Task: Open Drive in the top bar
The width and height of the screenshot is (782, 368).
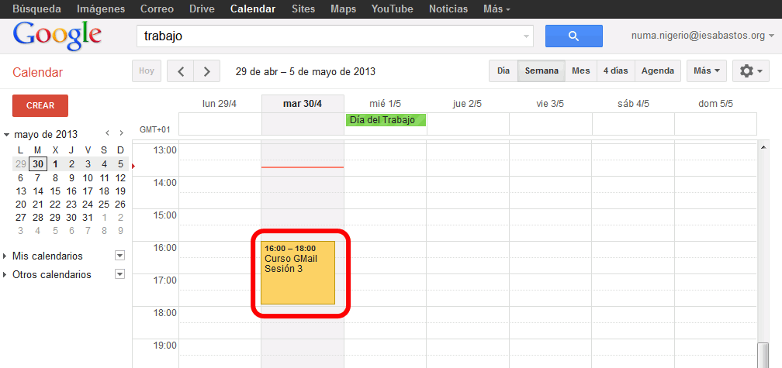Action: click(x=202, y=9)
